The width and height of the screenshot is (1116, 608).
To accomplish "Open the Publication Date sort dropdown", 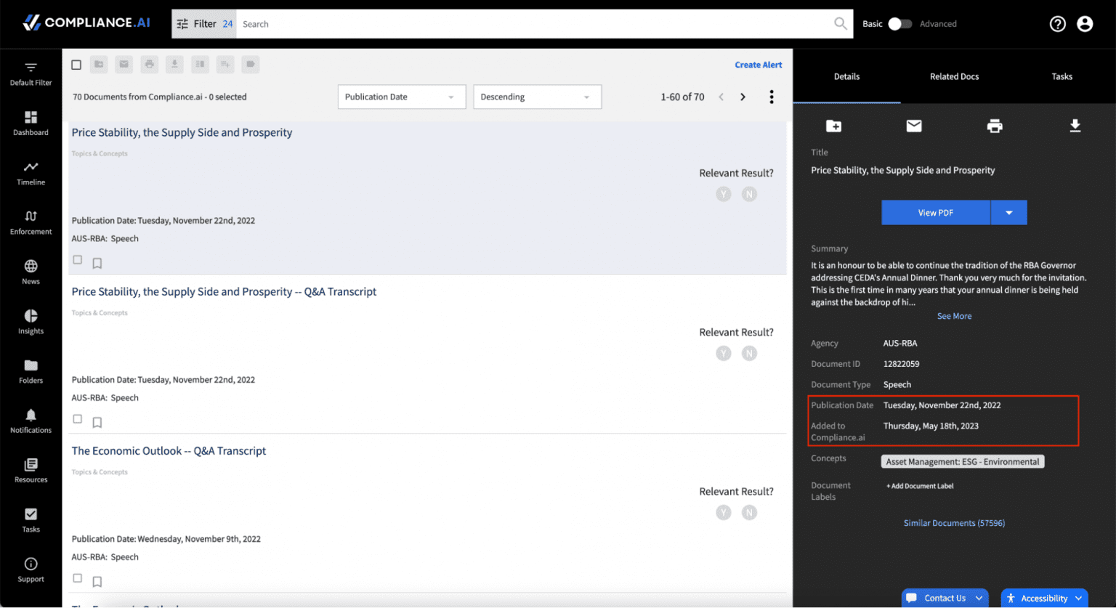I will [x=401, y=97].
